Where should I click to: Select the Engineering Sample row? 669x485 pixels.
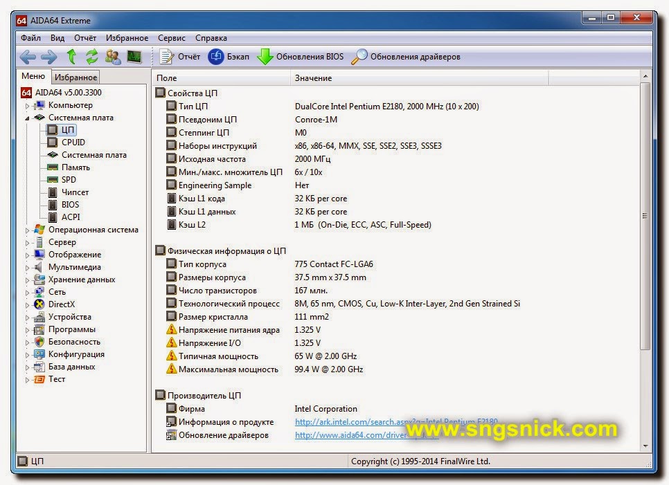pyautogui.click(x=238, y=185)
